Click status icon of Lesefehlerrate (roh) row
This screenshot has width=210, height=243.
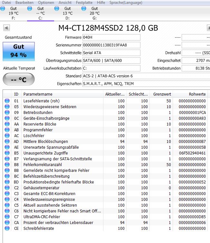coord(7,101)
